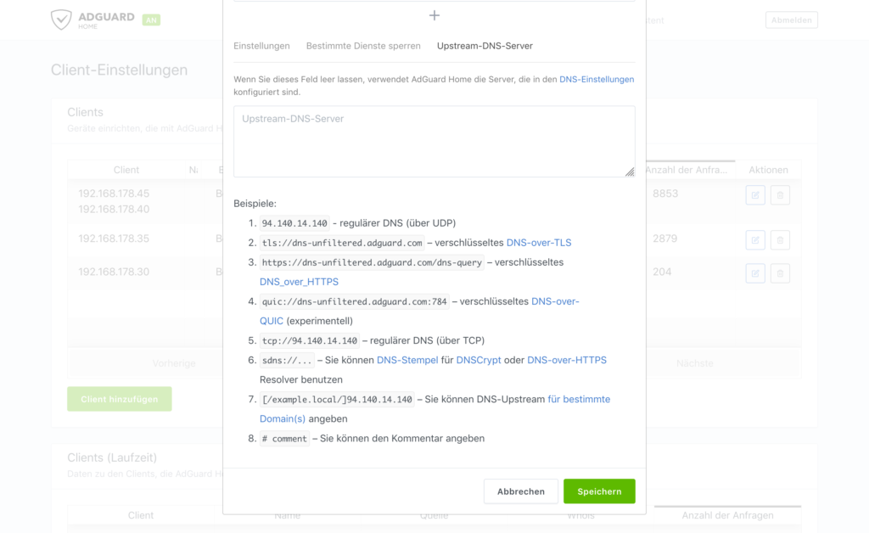The width and height of the screenshot is (869, 533).
Task: Click the tls://dns-unfiltered.adguard.com example
Action: point(342,243)
